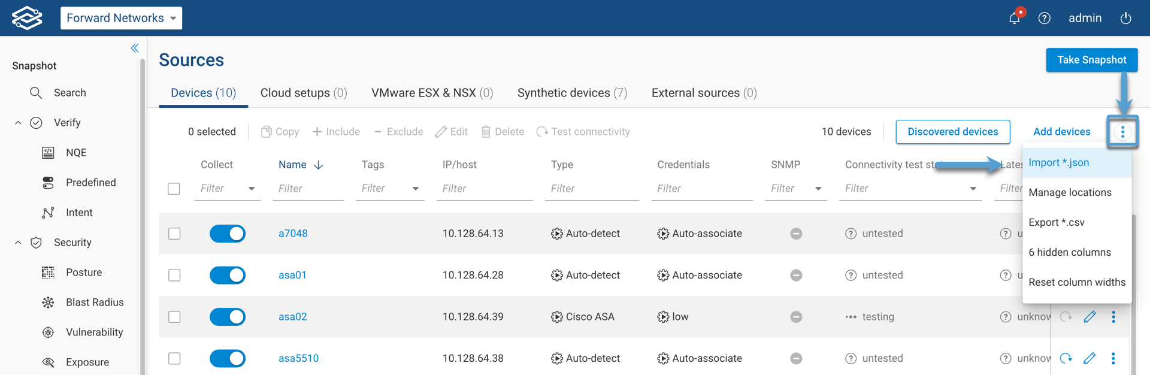1150x375 pixels.
Task: Switch to the Cloud setups tab
Action: coord(304,93)
